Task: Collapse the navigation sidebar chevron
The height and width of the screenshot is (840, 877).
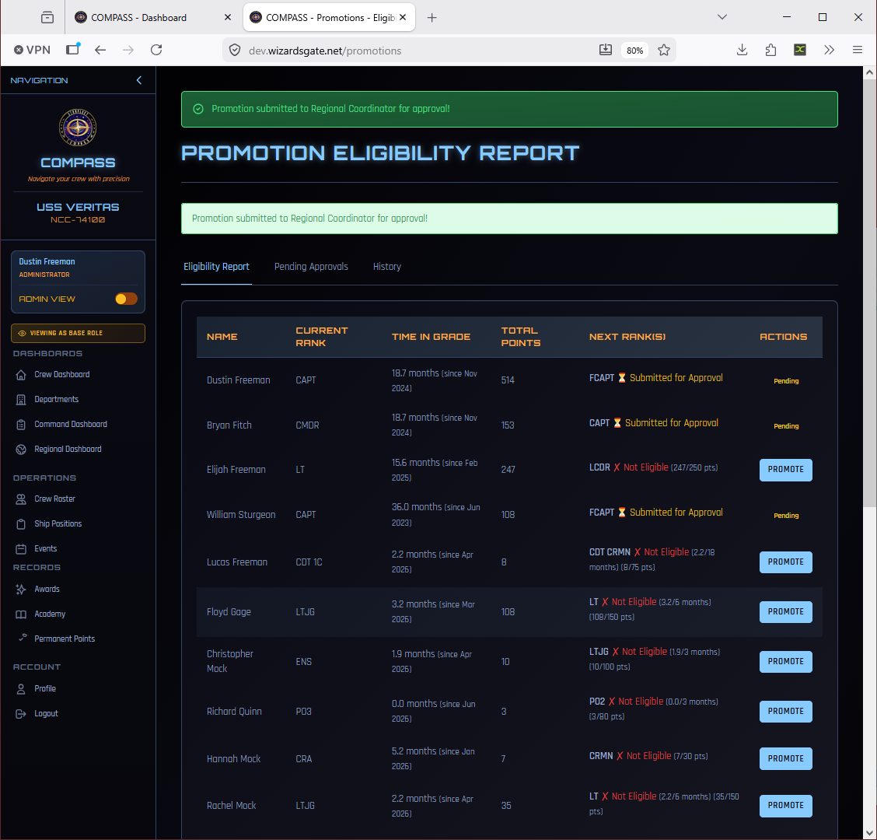Action: (x=138, y=80)
